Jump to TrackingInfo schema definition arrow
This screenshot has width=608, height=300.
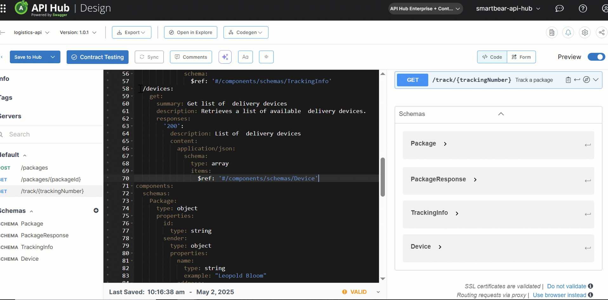click(588, 214)
